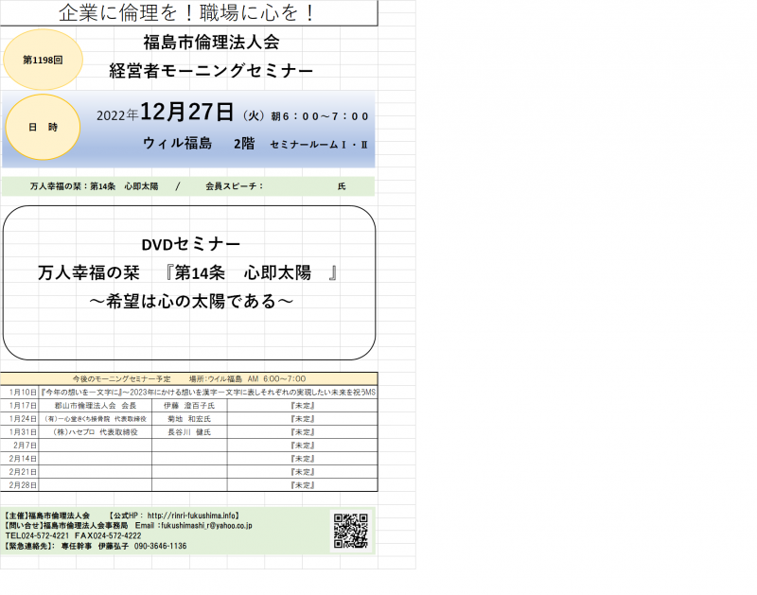This screenshot has height=595, width=757.
Task: Click the 希望は心の太陽である subtitle line
Action: point(190,301)
